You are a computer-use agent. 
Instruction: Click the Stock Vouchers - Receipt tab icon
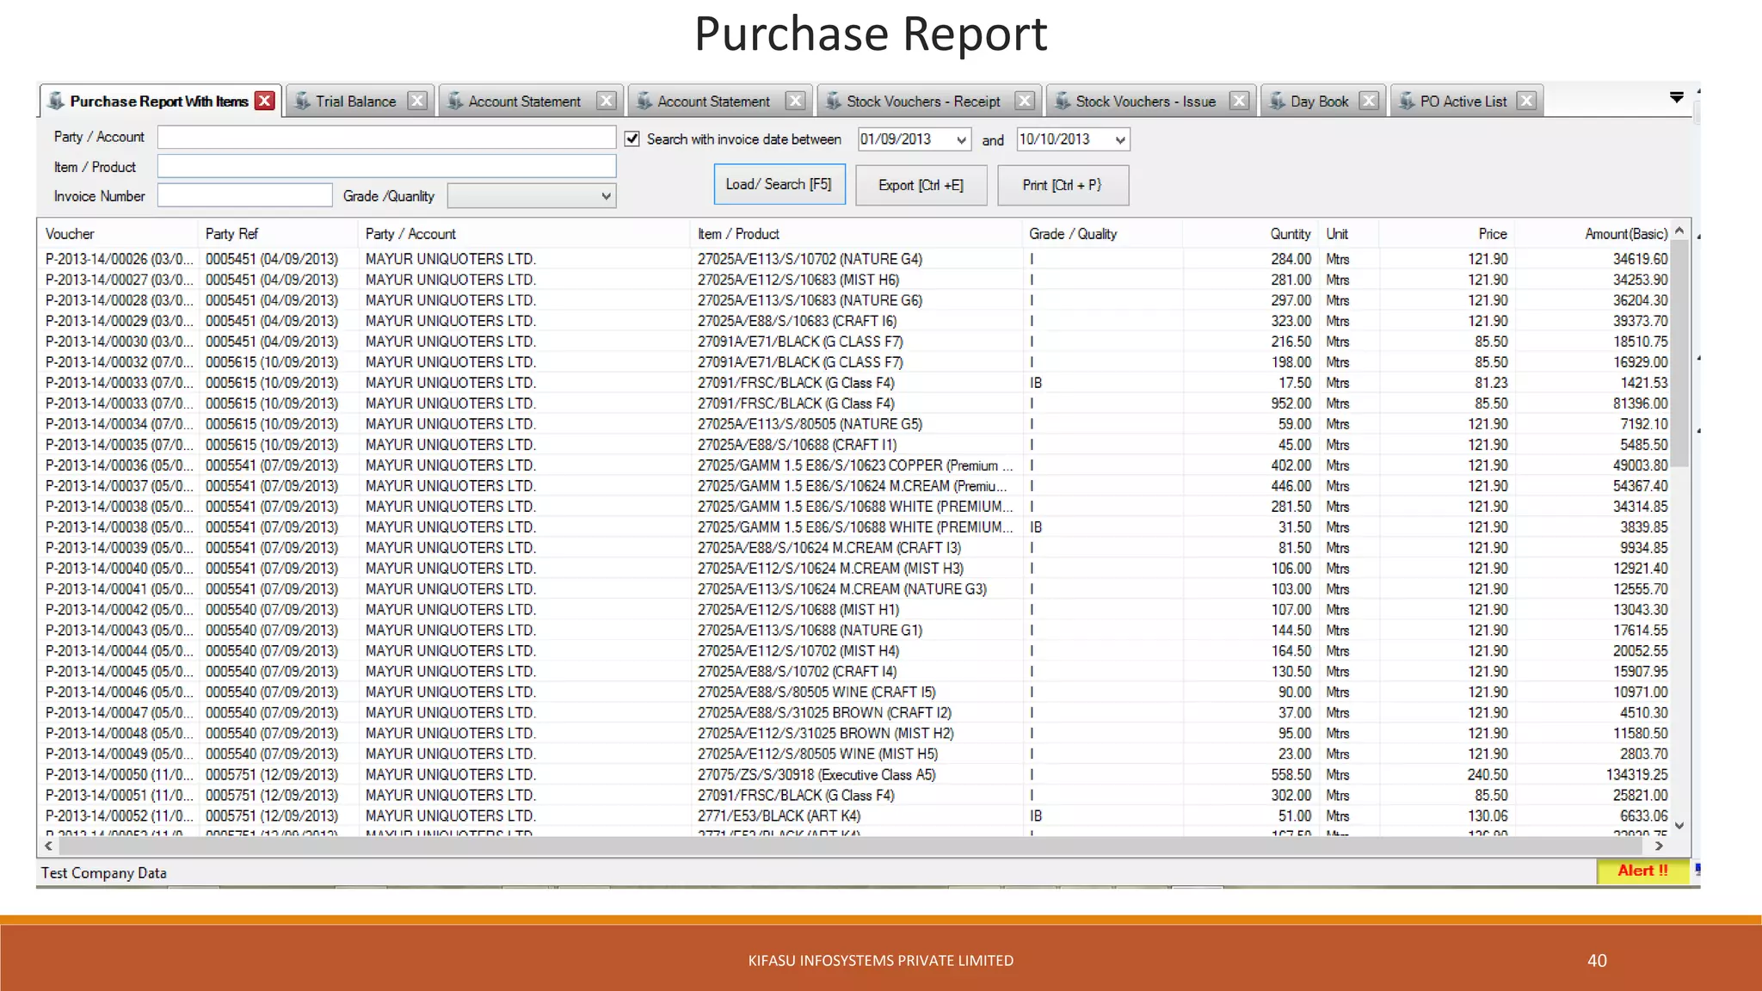pyautogui.click(x=833, y=101)
